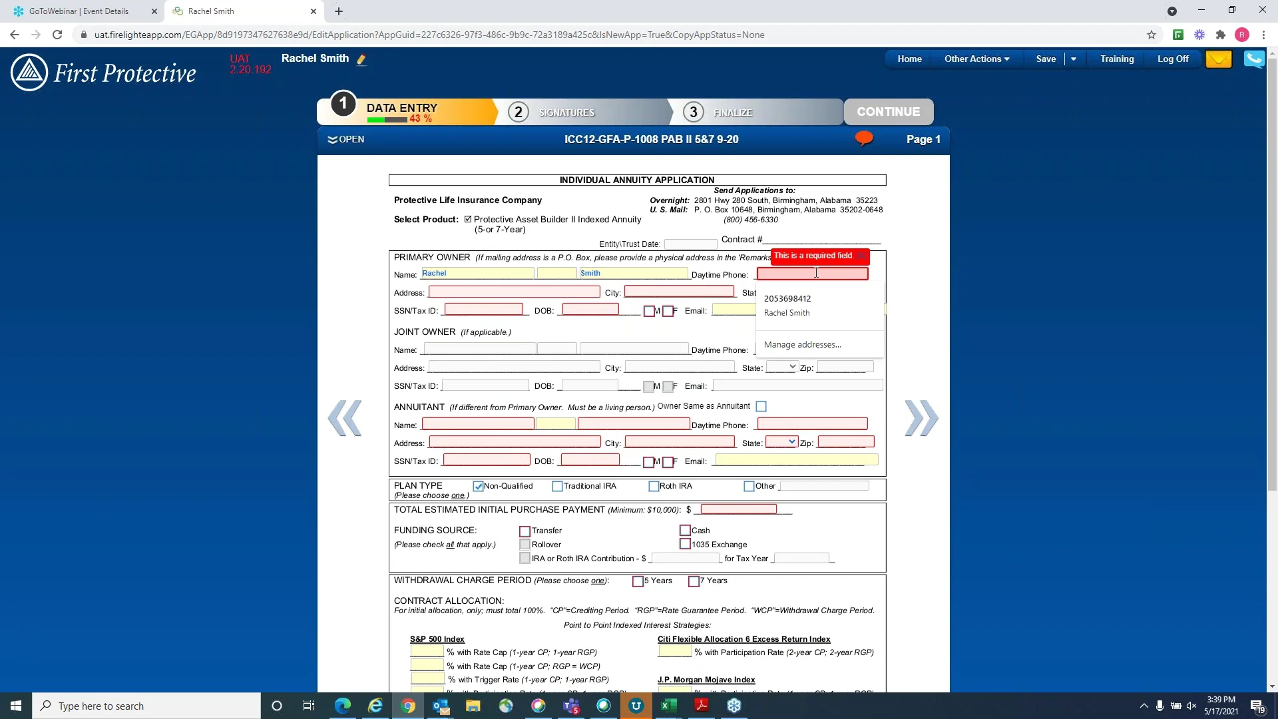The image size is (1278, 719).
Task: Click the right double-arrow to go forward a page
Action: coord(921,418)
